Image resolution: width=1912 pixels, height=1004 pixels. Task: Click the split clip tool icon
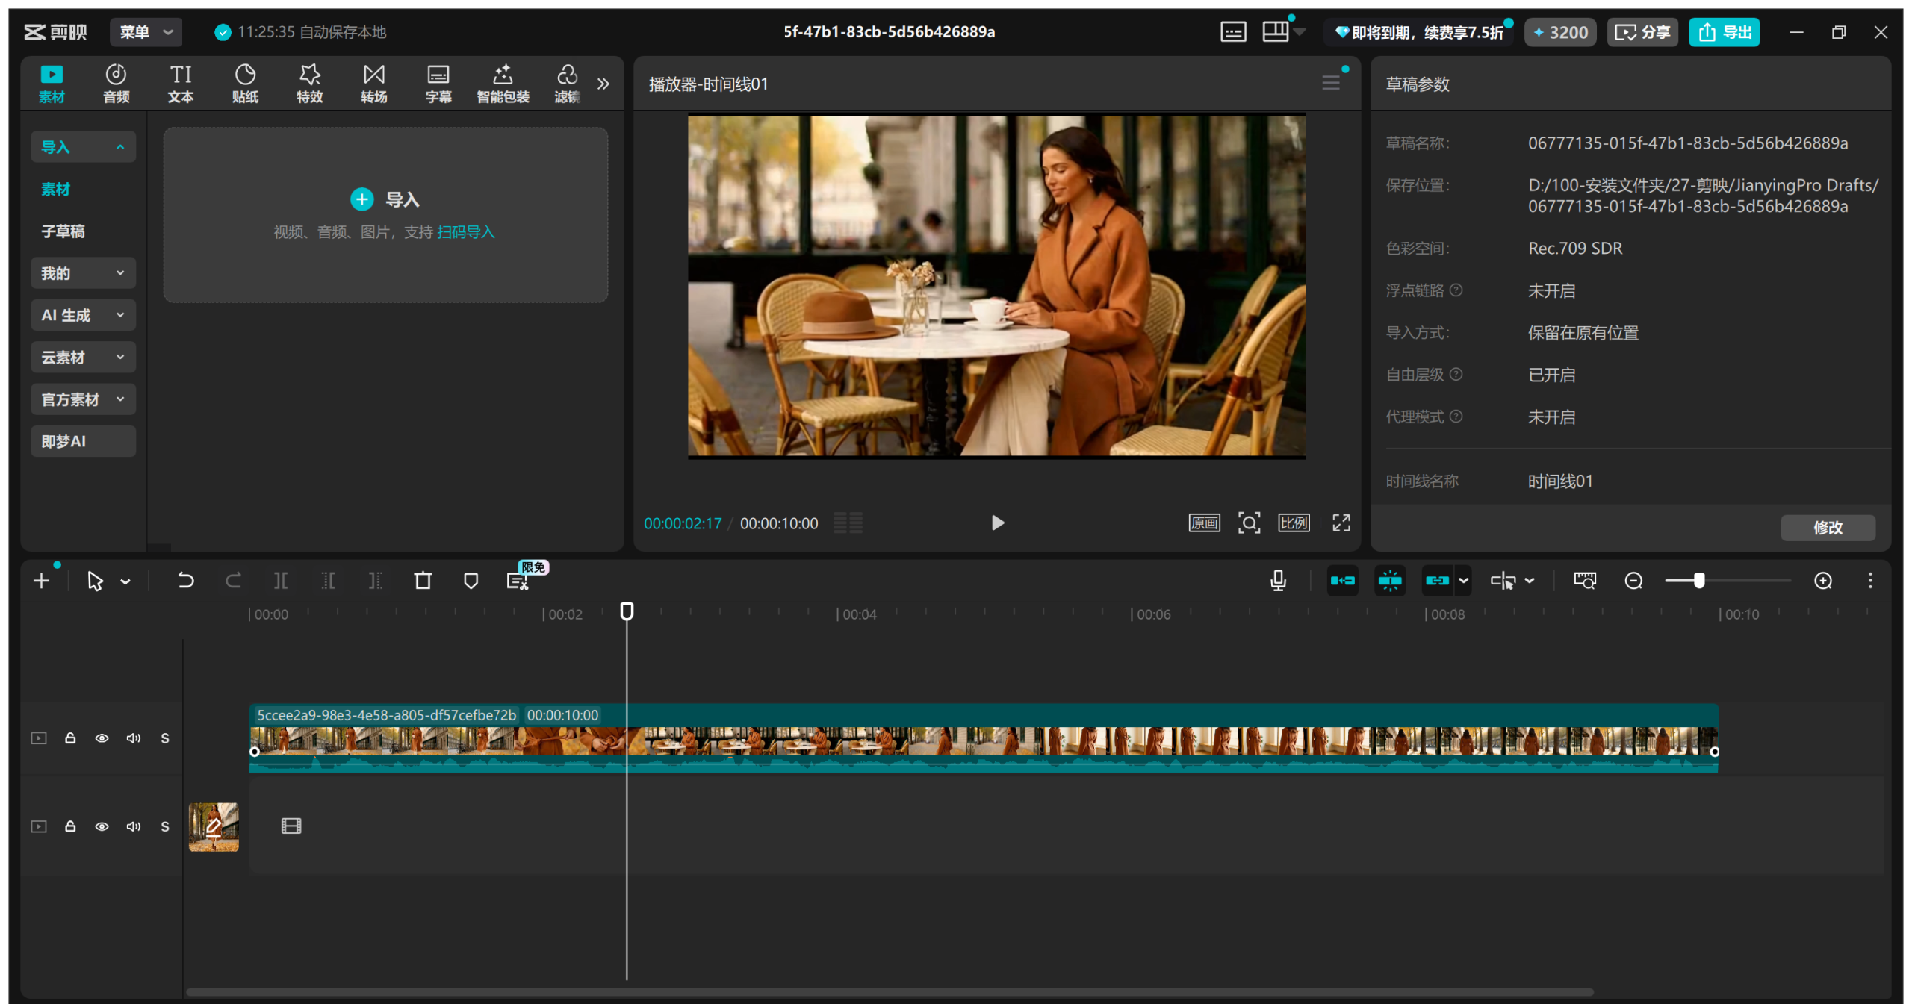[281, 581]
